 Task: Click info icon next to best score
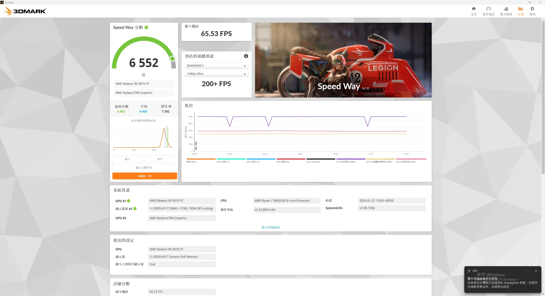(x=170, y=106)
